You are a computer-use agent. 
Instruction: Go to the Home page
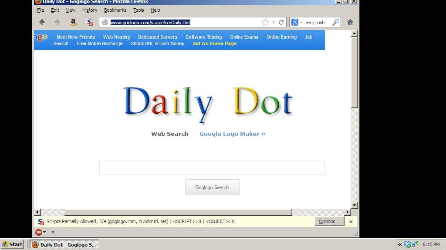pyautogui.click(x=350, y=23)
